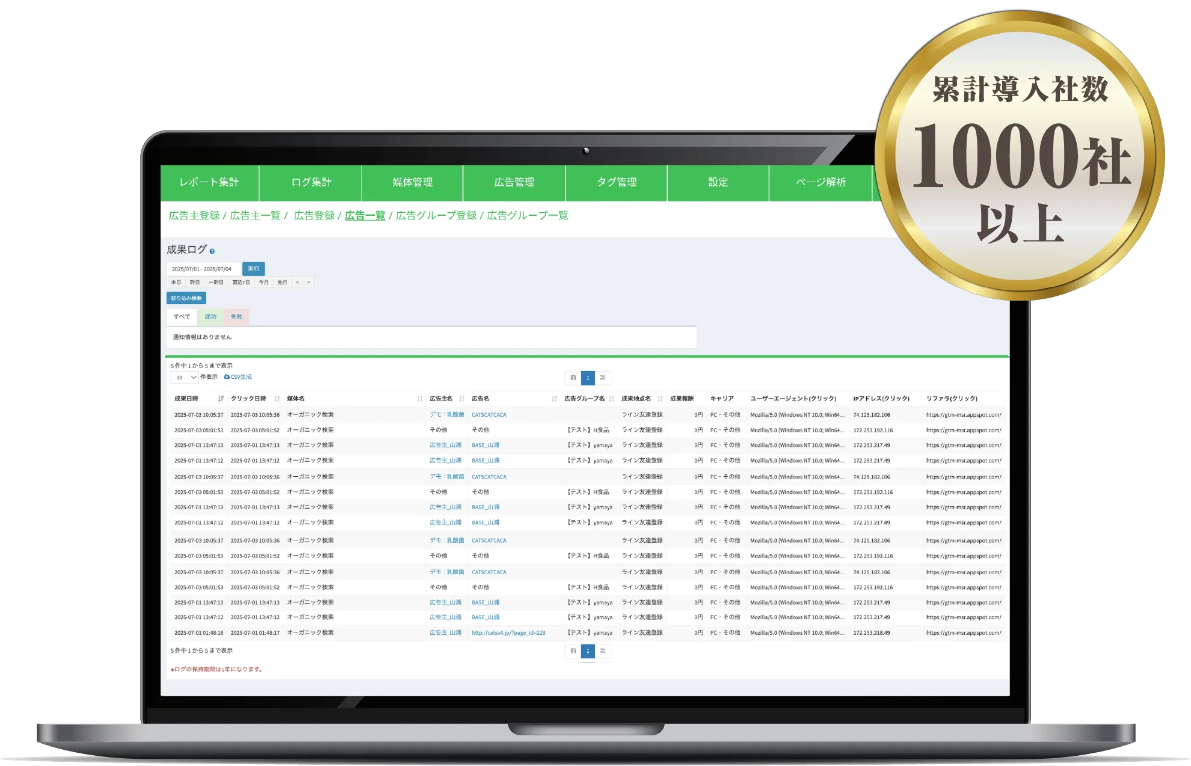Switch to the 失敗 tab
1191x766 pixels.
236,317
